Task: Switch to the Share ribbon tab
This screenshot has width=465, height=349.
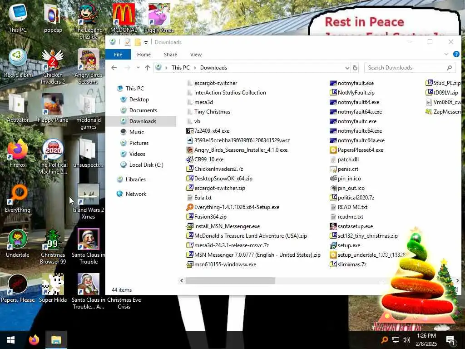Action: (171, 55)
